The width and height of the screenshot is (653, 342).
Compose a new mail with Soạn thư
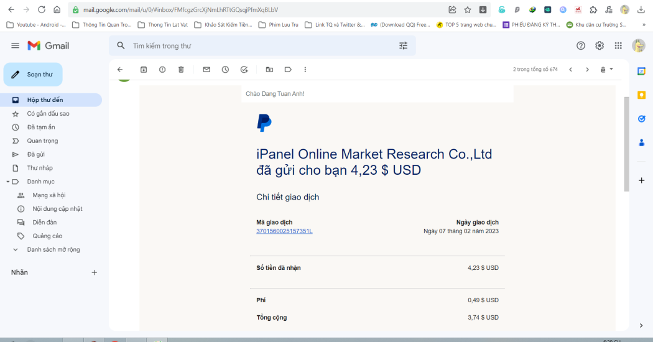[x=33, y=75]
